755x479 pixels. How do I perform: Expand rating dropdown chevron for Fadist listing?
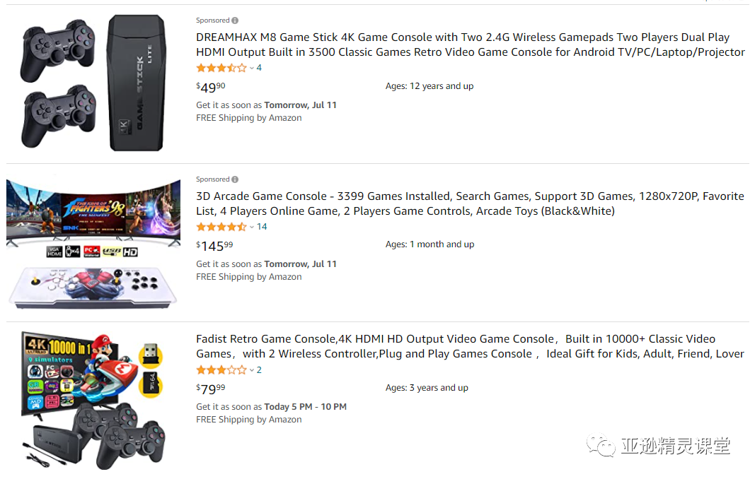point(251,370)
